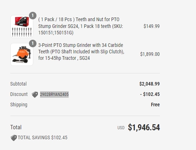The width and height of the screenshot is (196, 150).
Task: Open the 3-Point PTO Stump Grinder thumbnail
Action: (x=22, y=54)
